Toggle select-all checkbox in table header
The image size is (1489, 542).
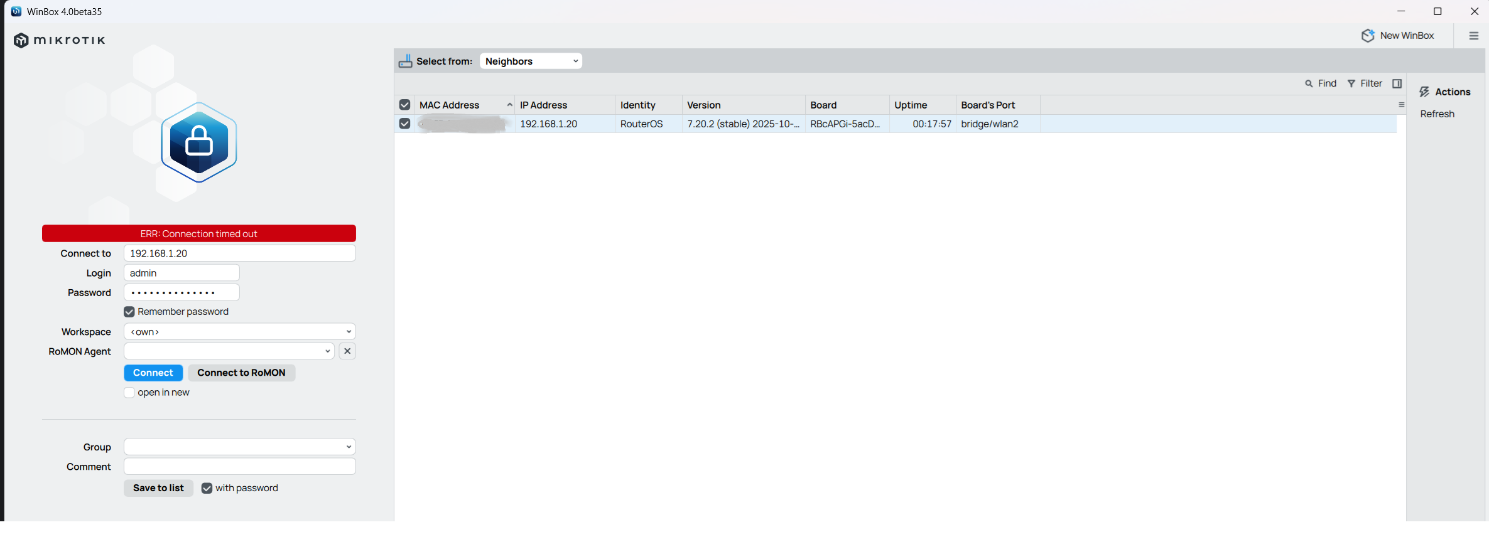(404, 105)
